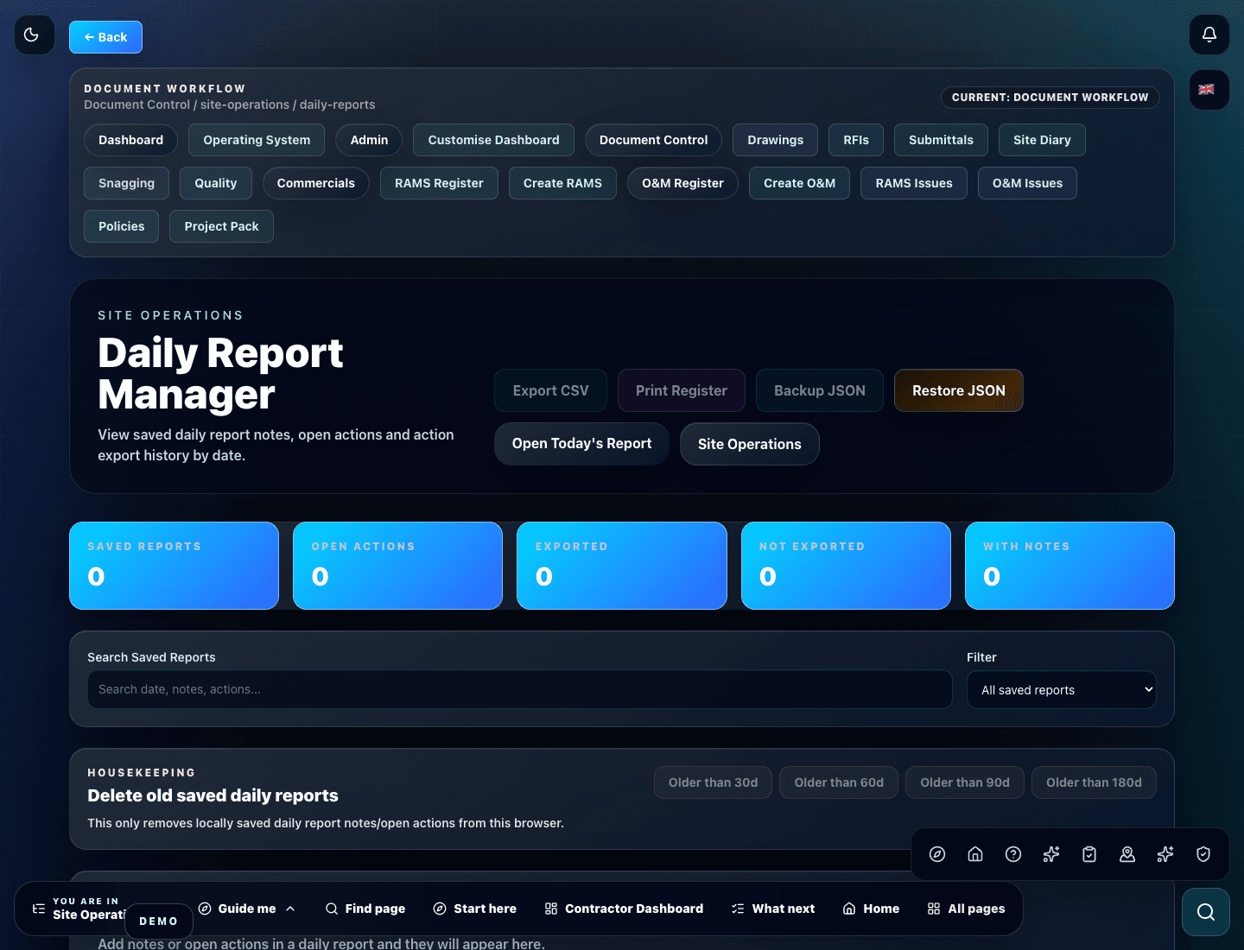
Task: Open the Admin nav tab
Action: point(369,140)
